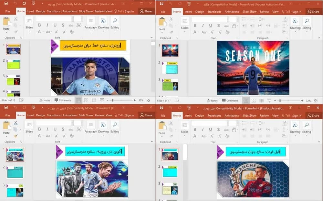
Task: Start slide show from Rodri window status bar
Action: click(x=102, y=100)
